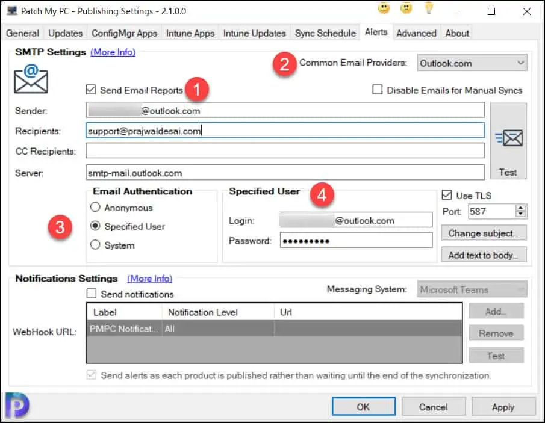The width and height of the screenshot is (545, 423).
Task: Click the Sender email field
Action: 285,111
